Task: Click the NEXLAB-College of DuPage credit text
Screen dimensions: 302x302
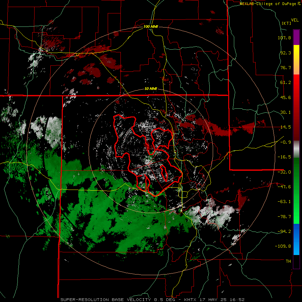Action: pyautogui.click(x=270, y=4)
